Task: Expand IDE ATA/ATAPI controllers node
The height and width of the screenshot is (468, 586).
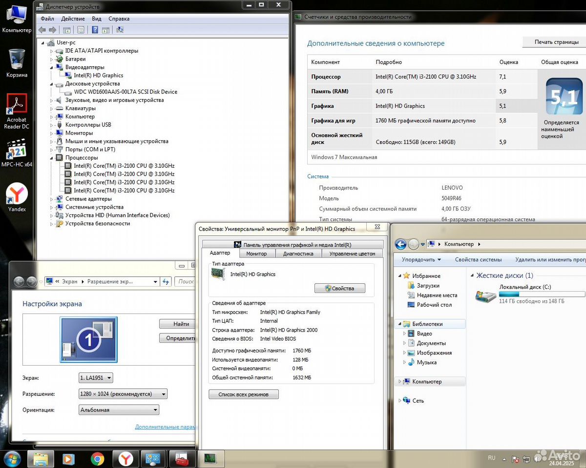Action: (52, 51)
